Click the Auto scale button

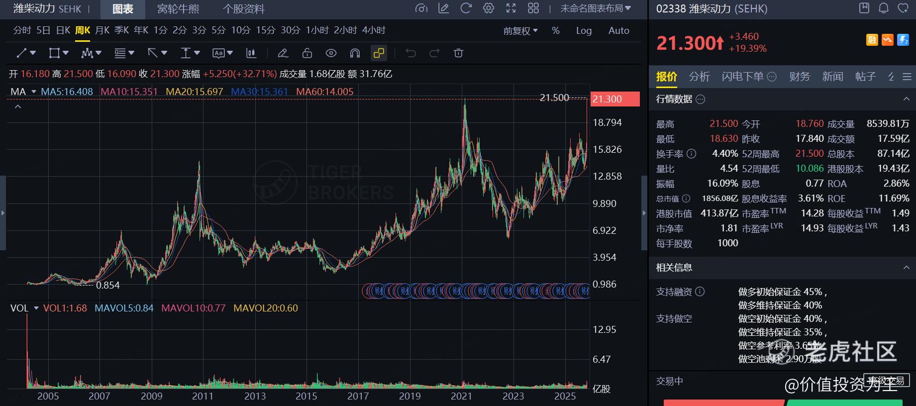click(x=618, y=31)
